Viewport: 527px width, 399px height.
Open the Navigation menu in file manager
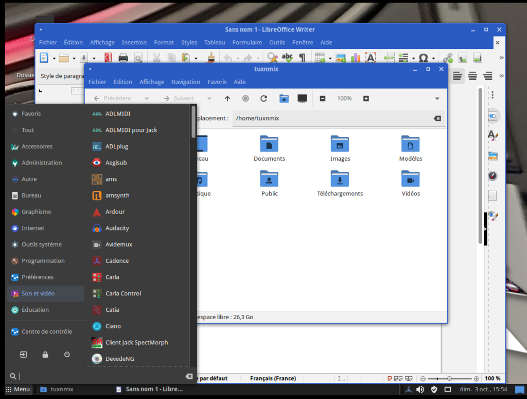[185, 82]
